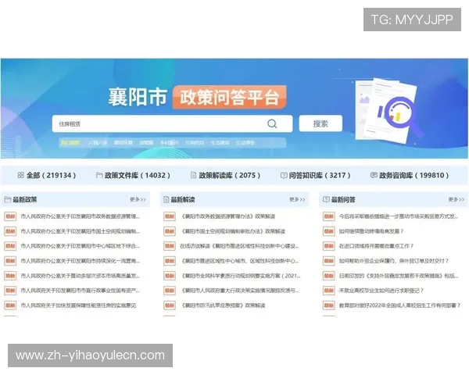Click the folder icon beside 最新政策 header
The width and height of the screenshot is (469, 375).
(x=8, y=199)
